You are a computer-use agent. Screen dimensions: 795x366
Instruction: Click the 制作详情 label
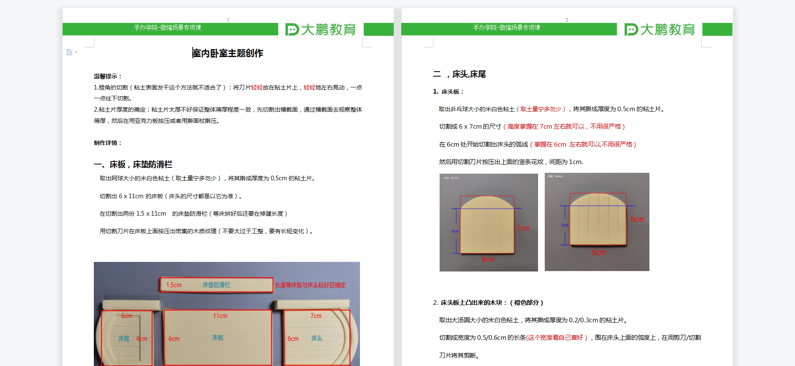[108, 143]
